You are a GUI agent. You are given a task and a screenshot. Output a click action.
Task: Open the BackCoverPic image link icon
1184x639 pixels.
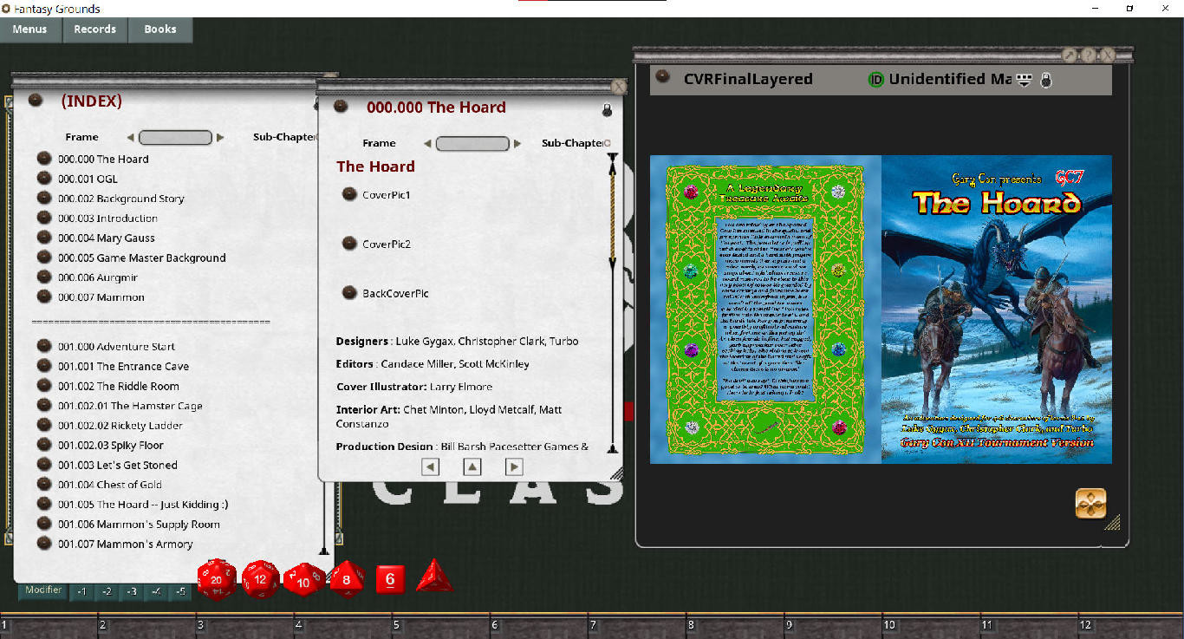point(349,293)
